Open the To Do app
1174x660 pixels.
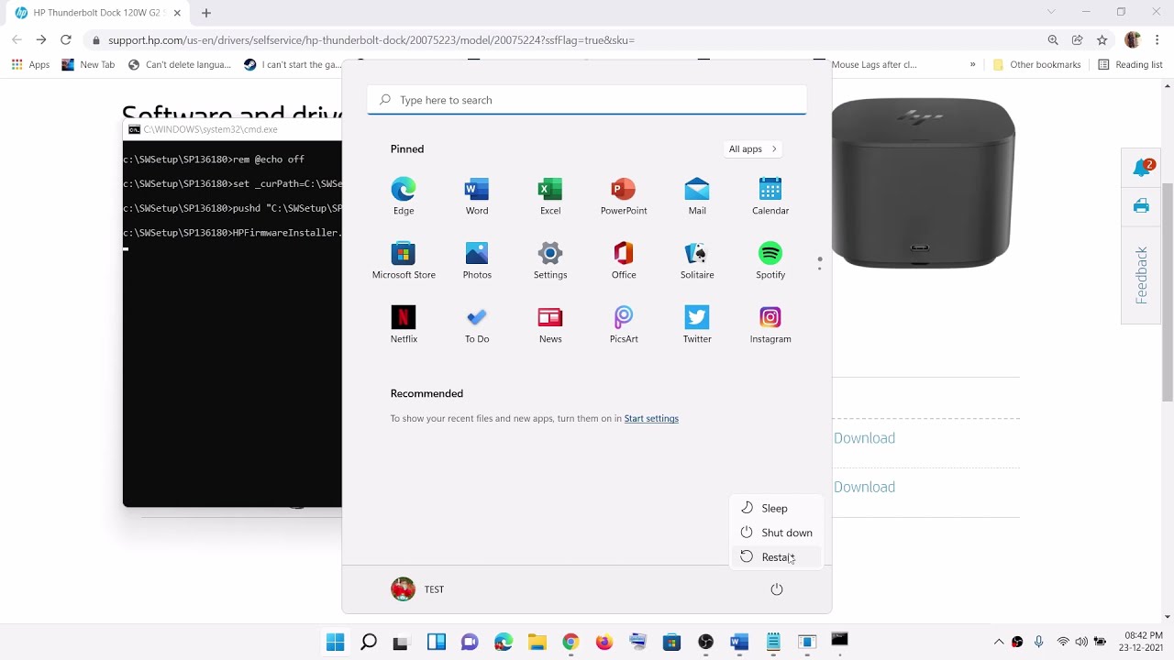[x=477, y=325]
